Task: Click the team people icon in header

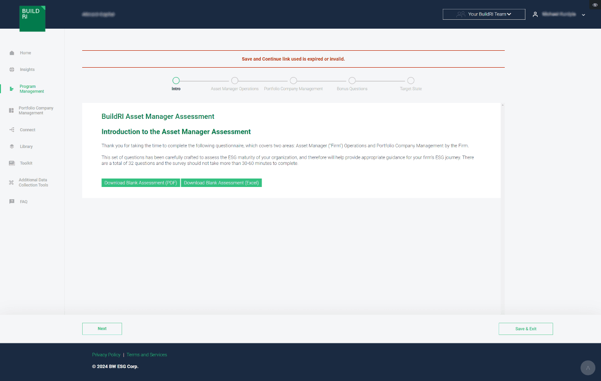Action: [x=461, y=14]
